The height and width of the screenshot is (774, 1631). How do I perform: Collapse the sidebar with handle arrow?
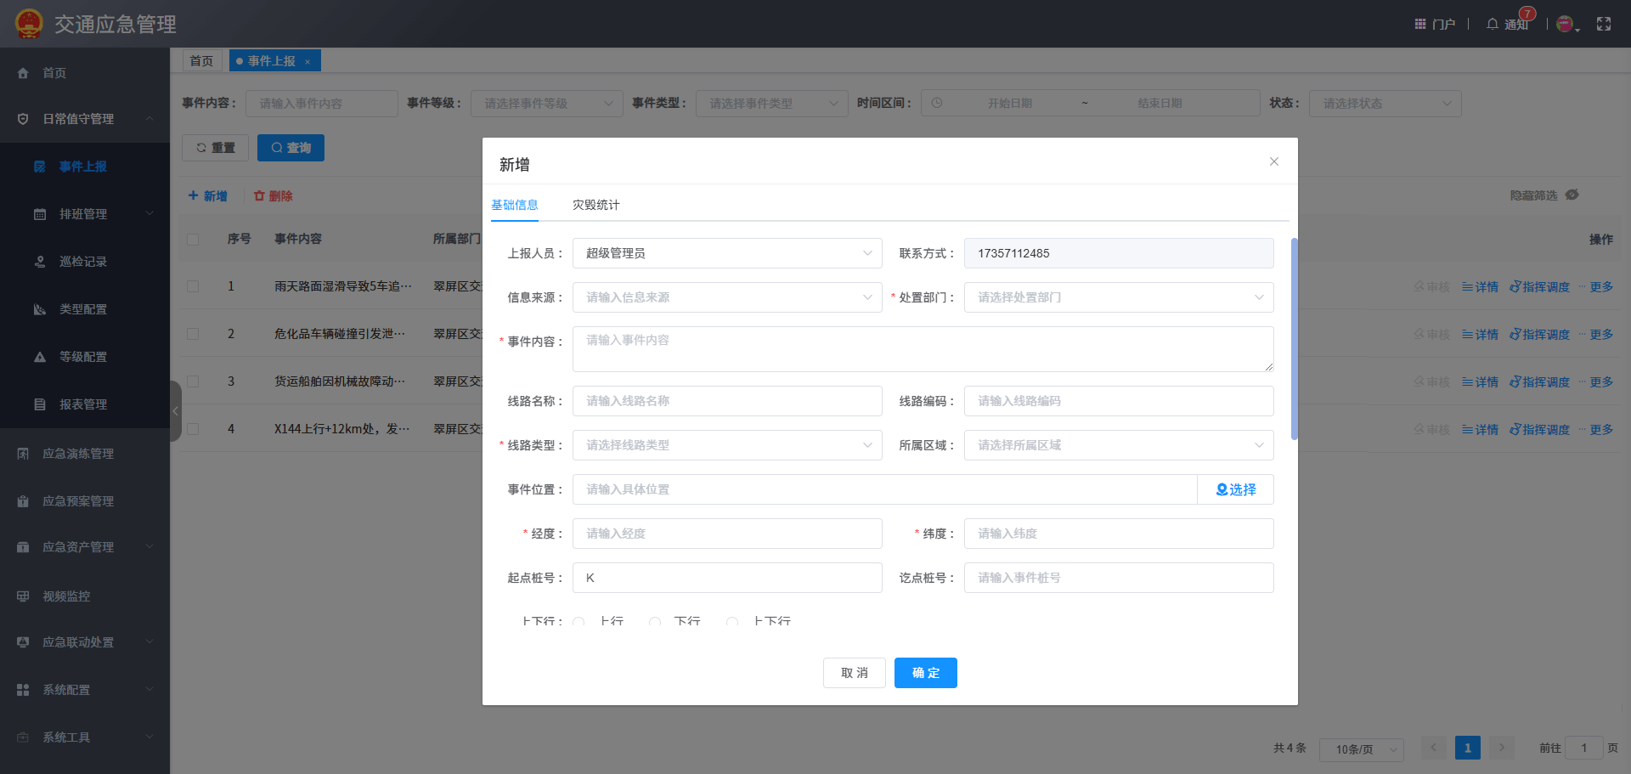coord(176,411)
